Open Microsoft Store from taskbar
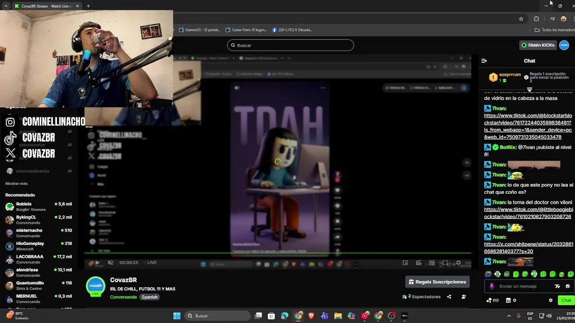575x323 pixels. (x=271, y=316)
